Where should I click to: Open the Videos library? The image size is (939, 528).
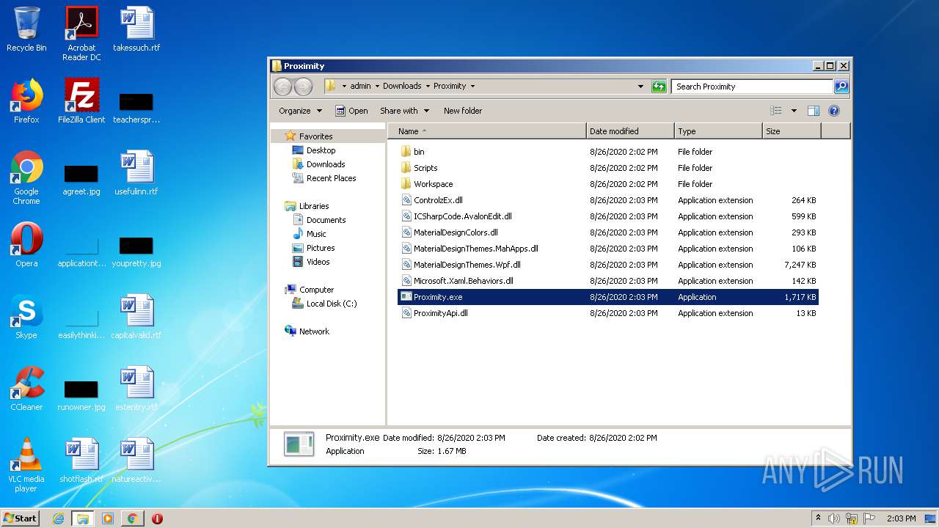311,262
